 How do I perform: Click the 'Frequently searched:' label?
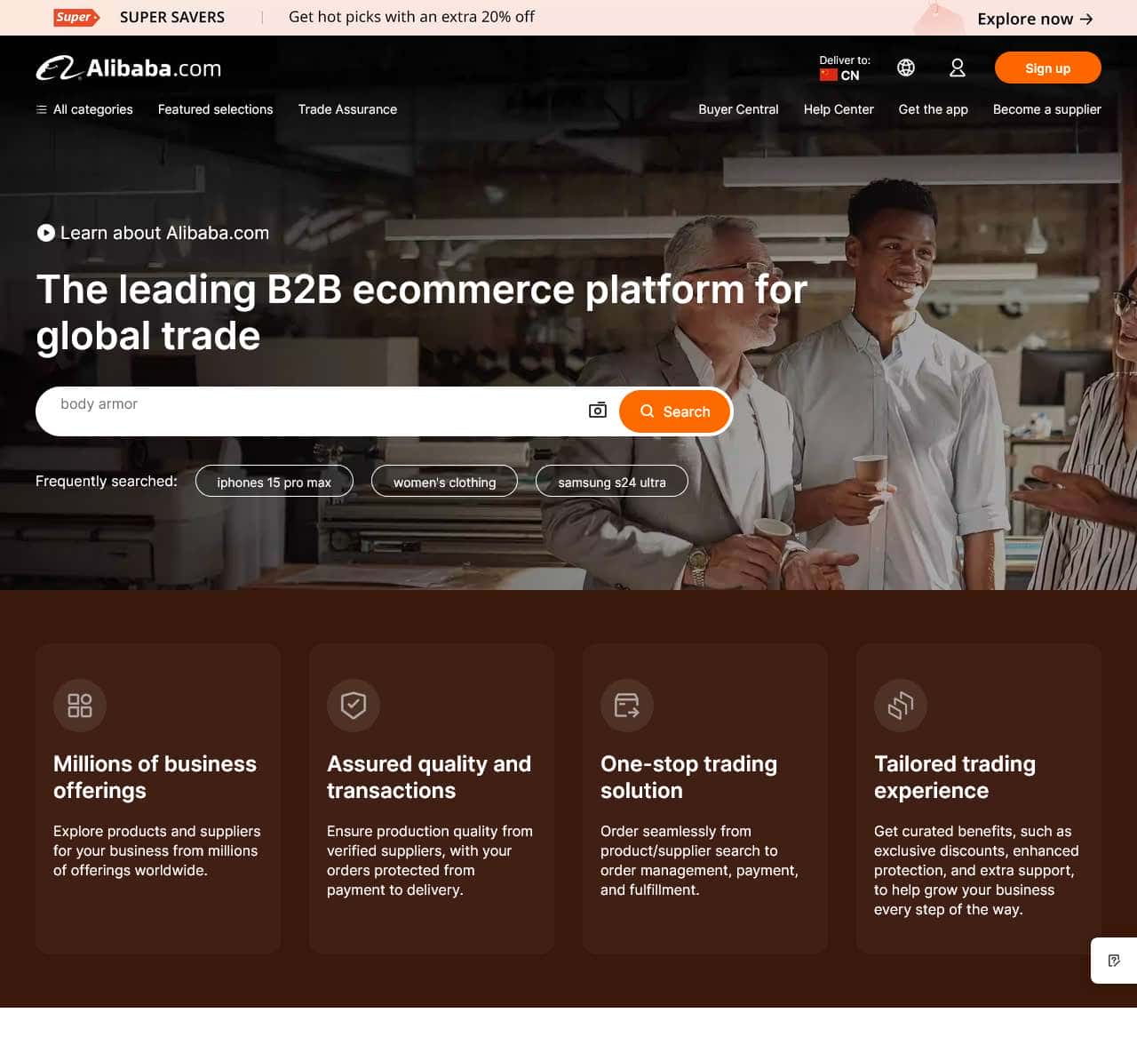pos(107,481)
